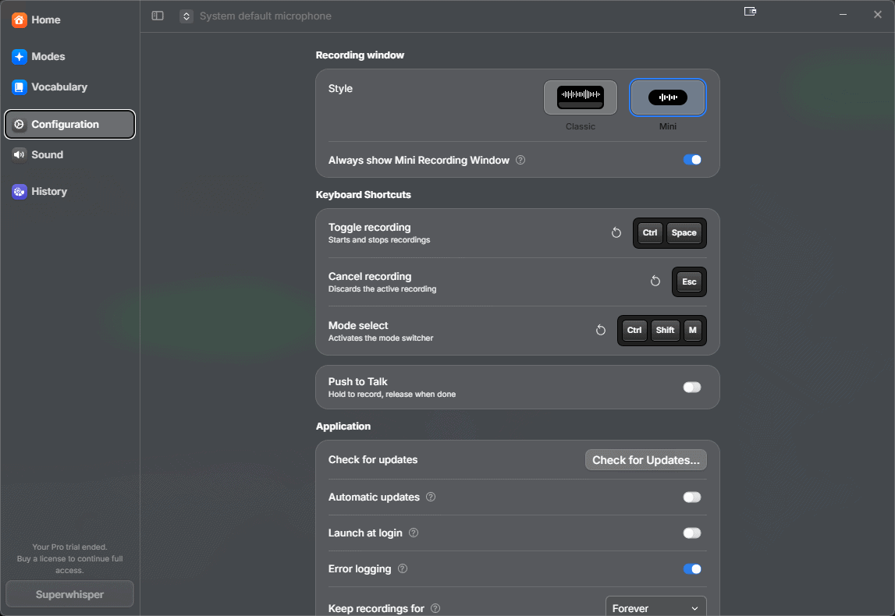Show help for Error logging

pyautogui.click(x=403, y=568)
